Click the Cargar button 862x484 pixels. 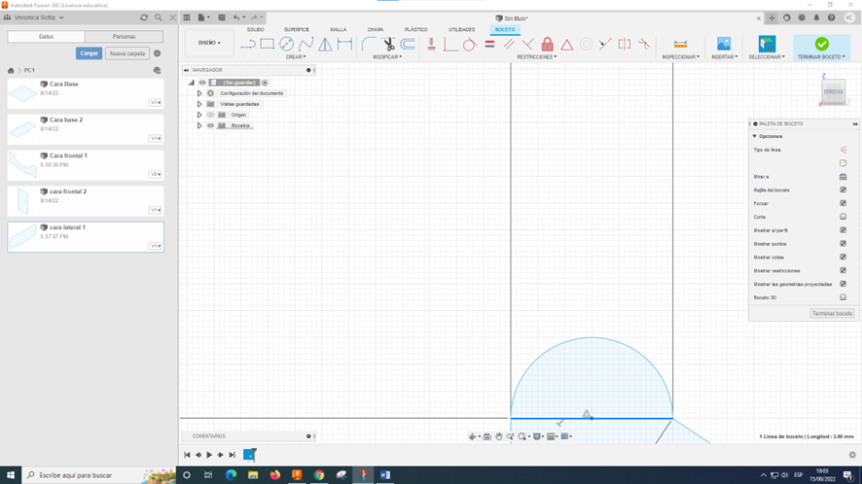click(x=90, y=53)
